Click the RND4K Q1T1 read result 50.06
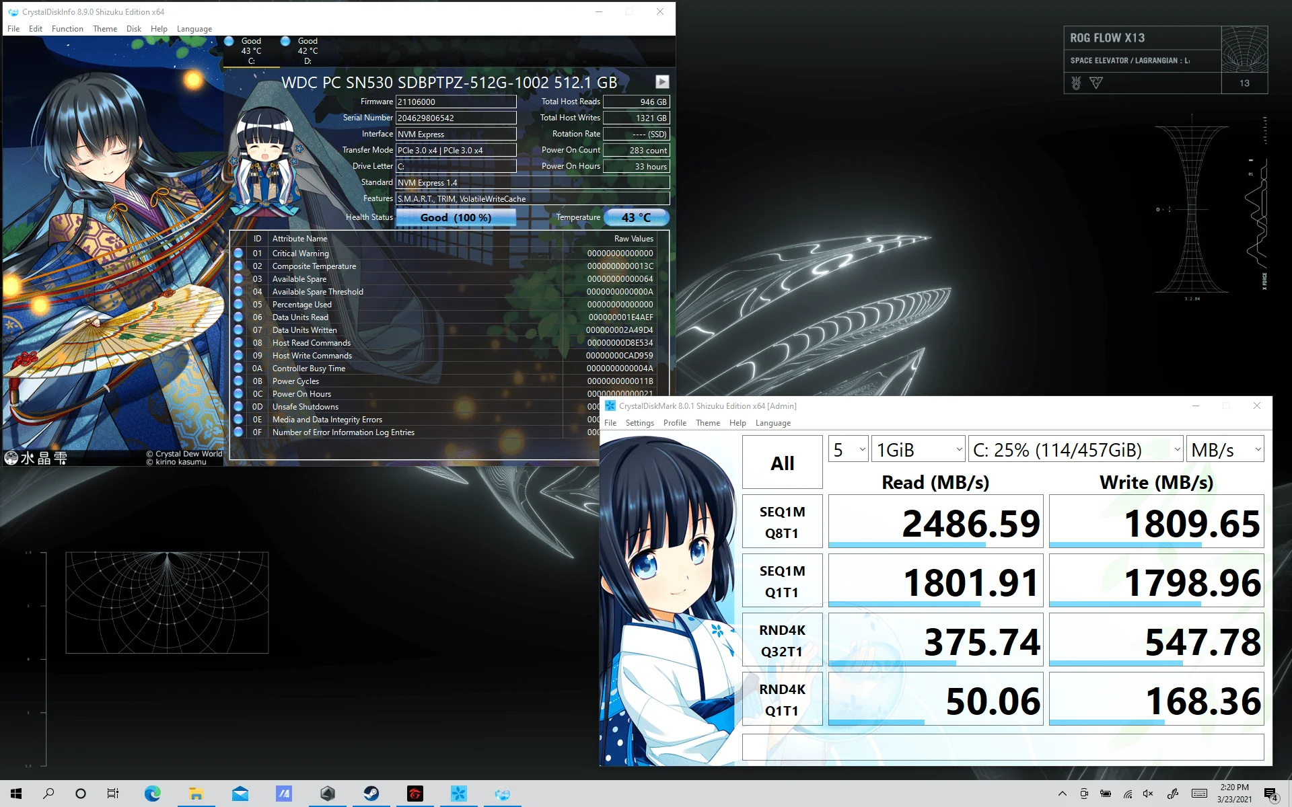1292x807 pixels. [x=936, y=700]
